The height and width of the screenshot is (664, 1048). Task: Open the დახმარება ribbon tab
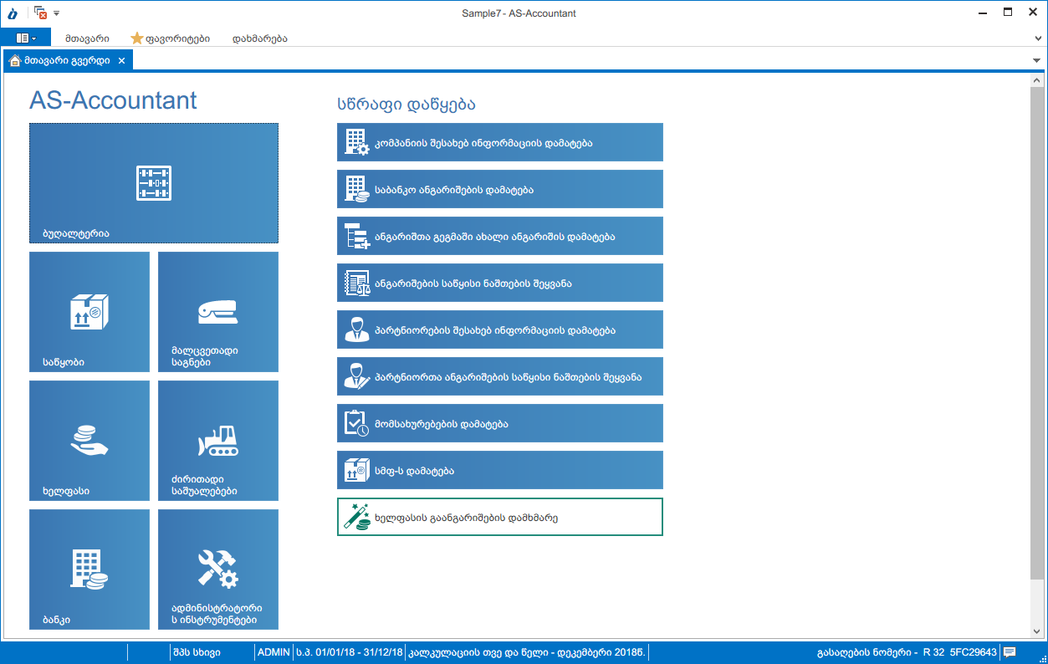[260, 38]
